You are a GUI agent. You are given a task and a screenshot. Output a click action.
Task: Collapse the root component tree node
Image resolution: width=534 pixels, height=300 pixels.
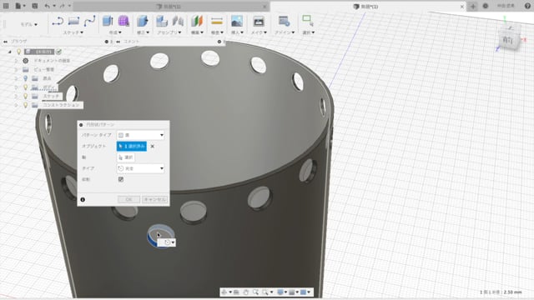(x=10, y=52)
